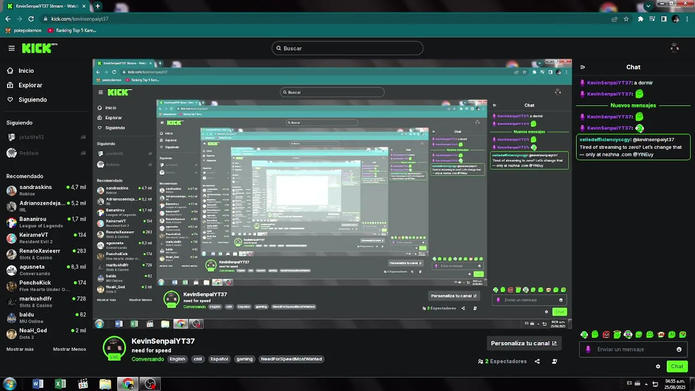Close the KevinSenpaiYT37 Stream tab

click(84, 6)
